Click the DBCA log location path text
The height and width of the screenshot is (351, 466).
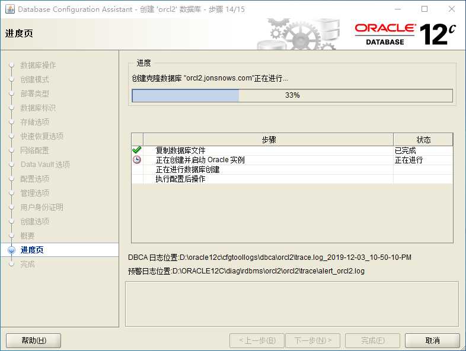click(295, 257)
